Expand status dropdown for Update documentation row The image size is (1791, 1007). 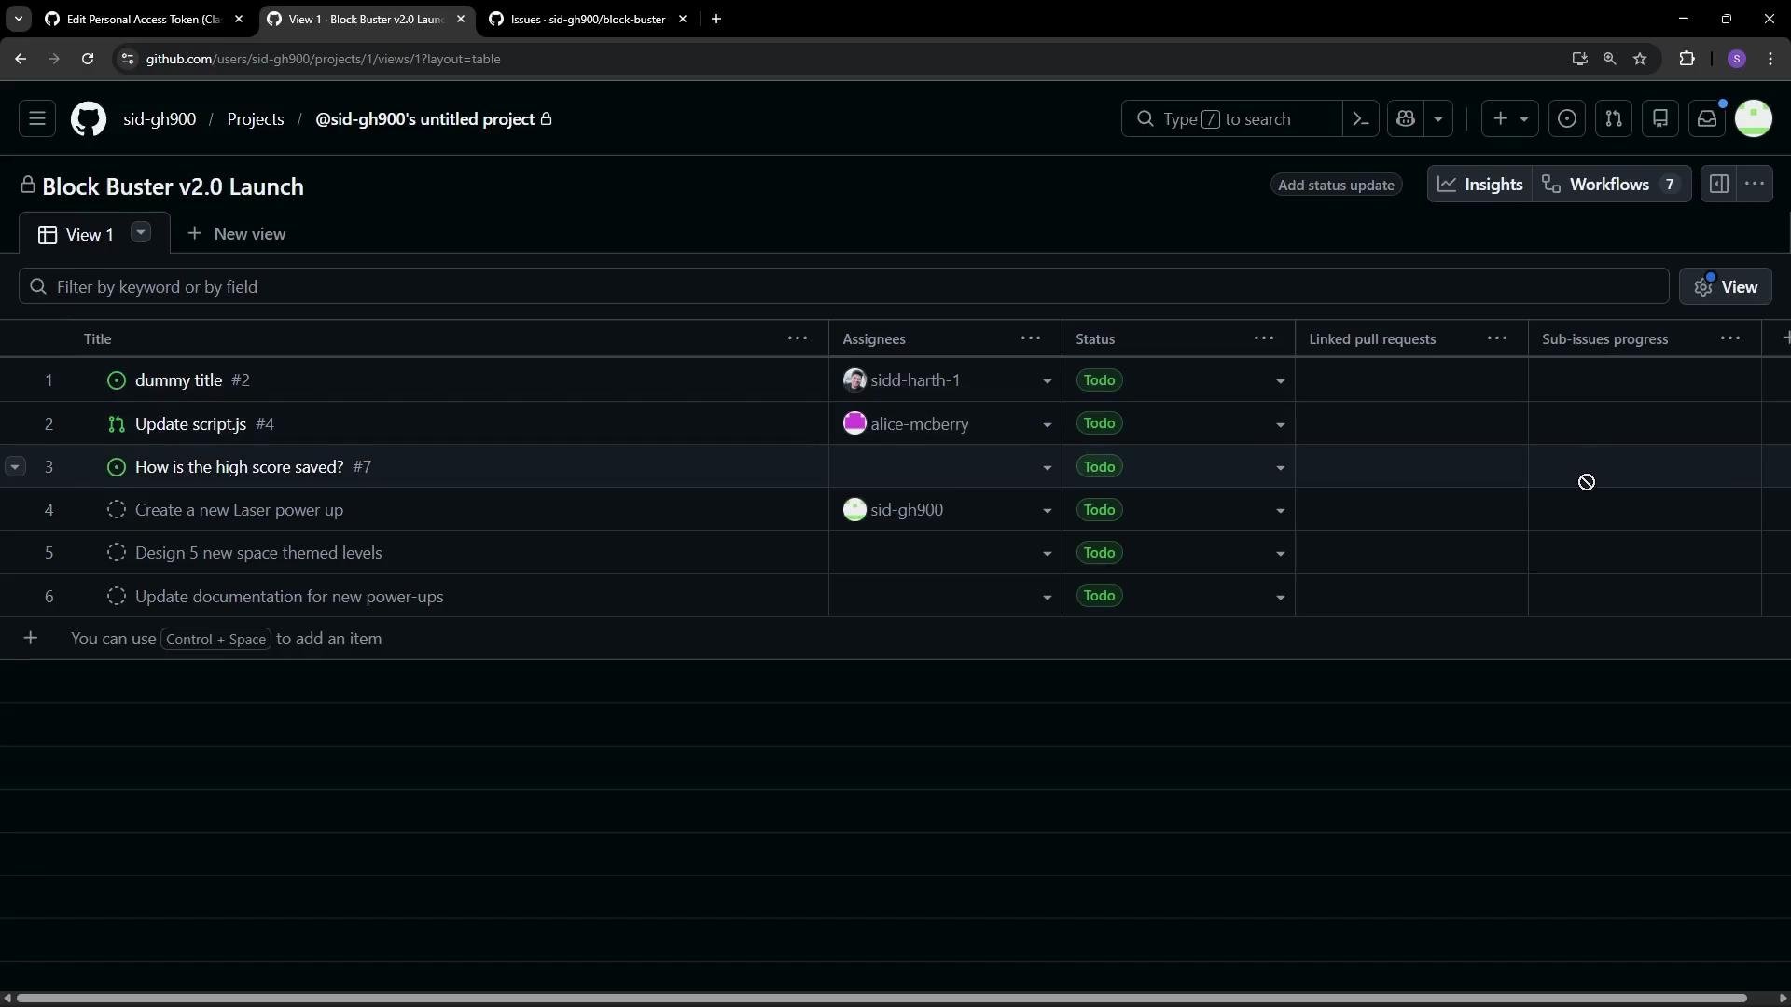1280,598
